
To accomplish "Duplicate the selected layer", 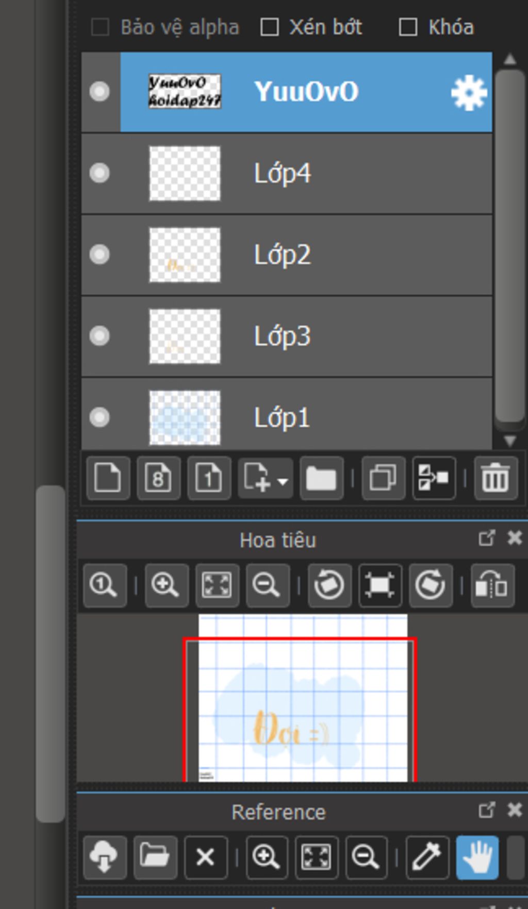I will pyautogui.click(x=383, y=478).
